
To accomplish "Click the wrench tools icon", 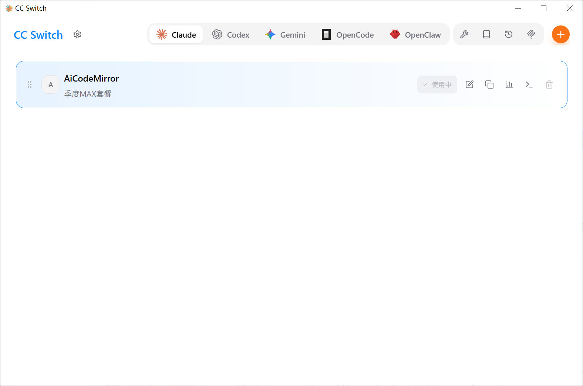I will (464, 34).
